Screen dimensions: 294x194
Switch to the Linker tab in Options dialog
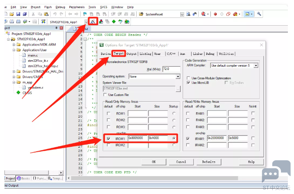pos(198,54)
